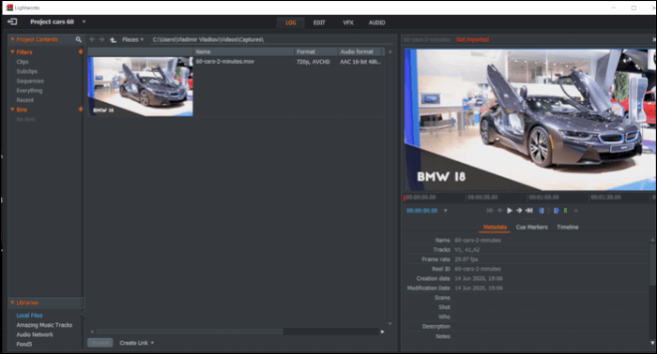Collapse the Bins section
Image resolution: width=657 pixels, height=354 pixels.
coord(12,110)
